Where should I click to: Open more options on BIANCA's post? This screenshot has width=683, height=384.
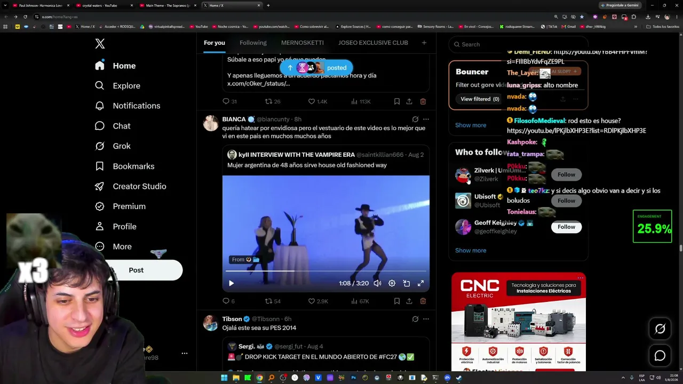426,119
